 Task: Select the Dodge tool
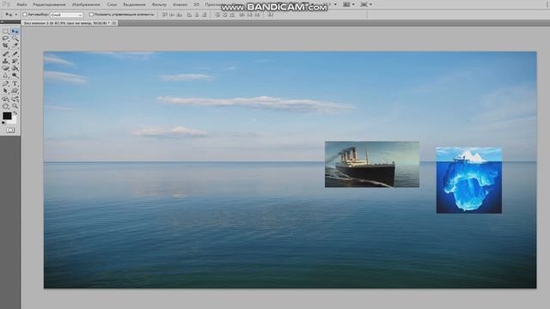[15, 76]
